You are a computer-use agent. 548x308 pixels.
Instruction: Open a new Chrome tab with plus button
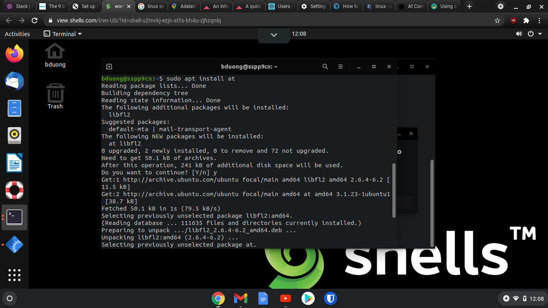pyautogui.click(x=469, y=6)
